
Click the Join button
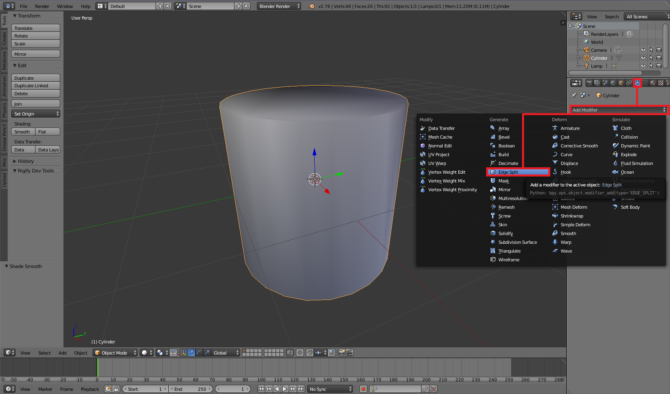(35, 104)
